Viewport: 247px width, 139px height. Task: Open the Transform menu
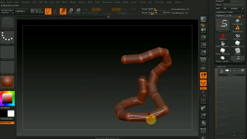(159, 2)
